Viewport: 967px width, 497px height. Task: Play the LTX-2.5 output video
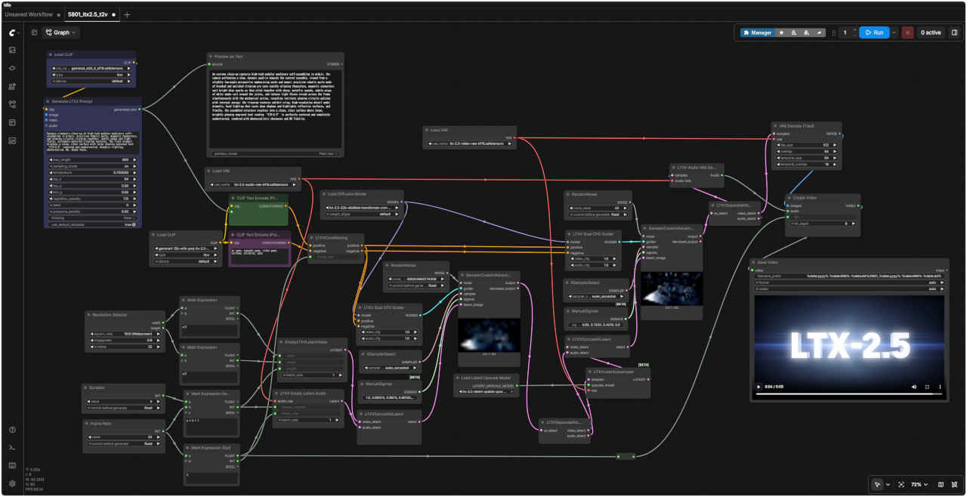759,387
